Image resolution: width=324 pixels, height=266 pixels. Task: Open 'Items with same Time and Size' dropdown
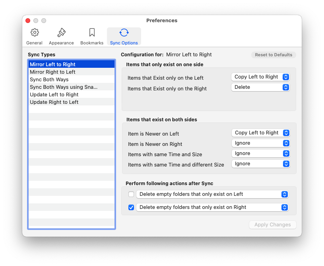pos(260,153)
